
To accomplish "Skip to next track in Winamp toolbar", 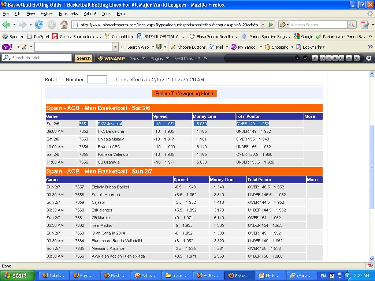I will click(341, 58).
